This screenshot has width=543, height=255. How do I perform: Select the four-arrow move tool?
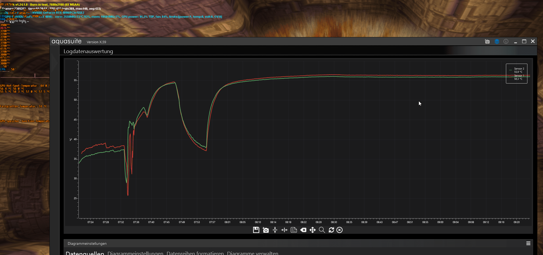coord(312,230)
